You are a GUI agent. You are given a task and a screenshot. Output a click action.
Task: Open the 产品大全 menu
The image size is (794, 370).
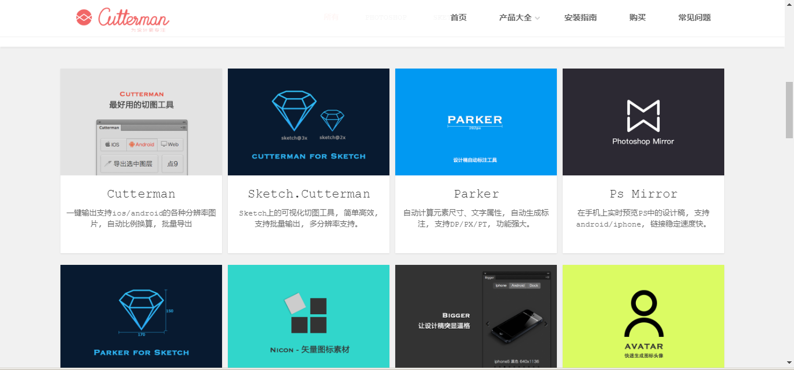pos(515,17)
